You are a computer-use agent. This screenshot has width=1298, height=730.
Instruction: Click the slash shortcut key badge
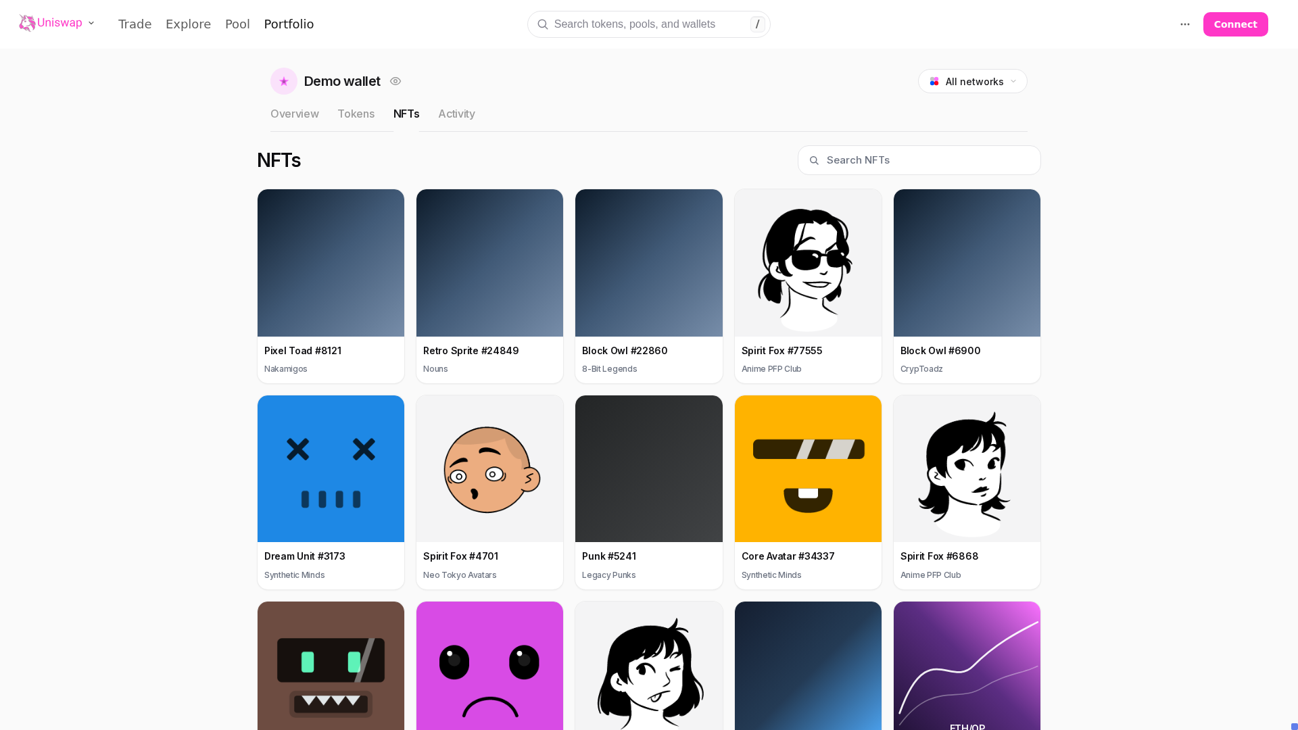tap(758, 24)
